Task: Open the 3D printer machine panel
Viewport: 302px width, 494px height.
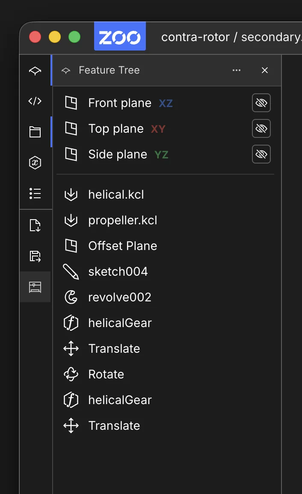Action: click(x=36, y=286)
